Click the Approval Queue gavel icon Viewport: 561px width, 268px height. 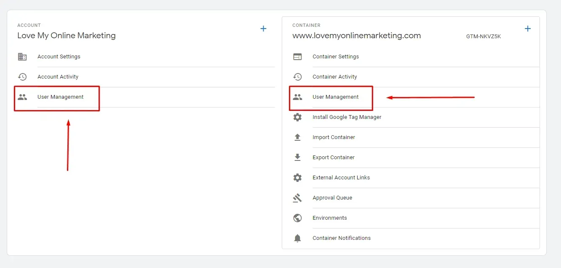tap(297, 198)
